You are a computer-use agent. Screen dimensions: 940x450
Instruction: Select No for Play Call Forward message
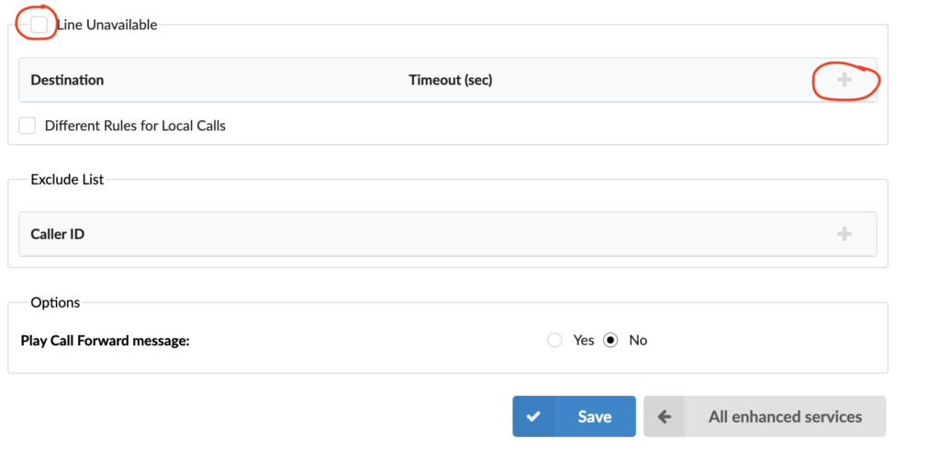[x=610, y=340]
